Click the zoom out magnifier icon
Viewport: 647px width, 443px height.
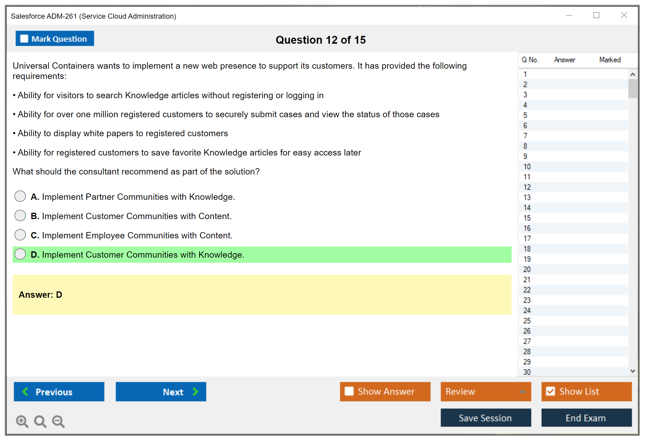coord(58,421)
